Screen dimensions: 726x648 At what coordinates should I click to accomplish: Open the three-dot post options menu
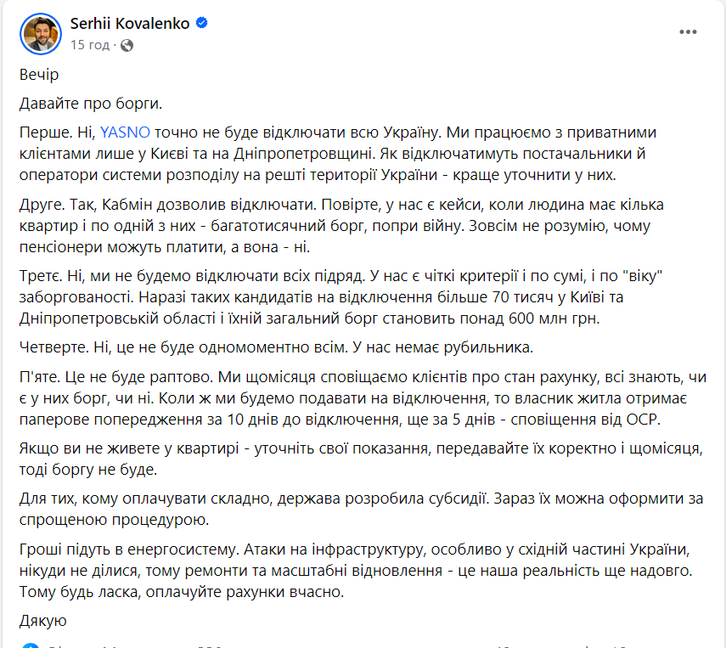coord(689,32)
